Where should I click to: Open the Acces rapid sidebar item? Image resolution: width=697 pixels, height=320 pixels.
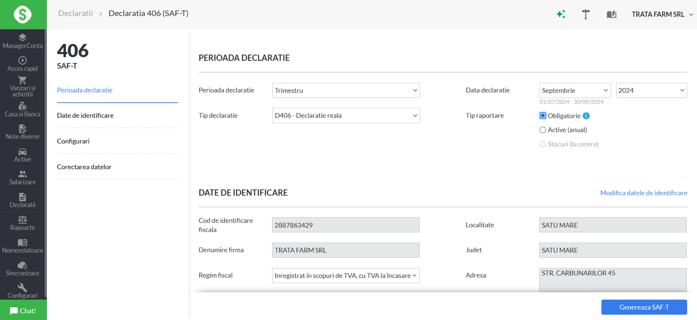coord(23,64)
